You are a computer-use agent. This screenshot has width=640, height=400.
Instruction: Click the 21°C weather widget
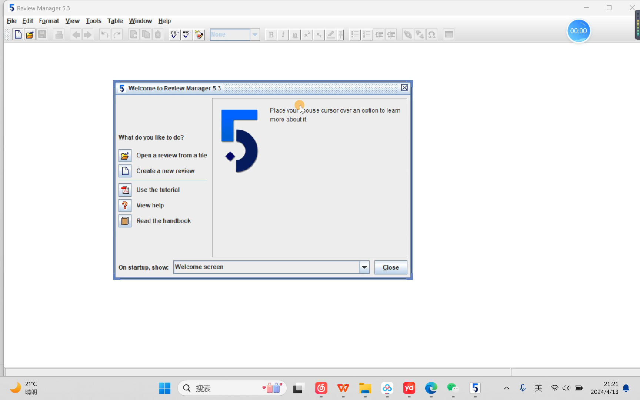[23, 388]
